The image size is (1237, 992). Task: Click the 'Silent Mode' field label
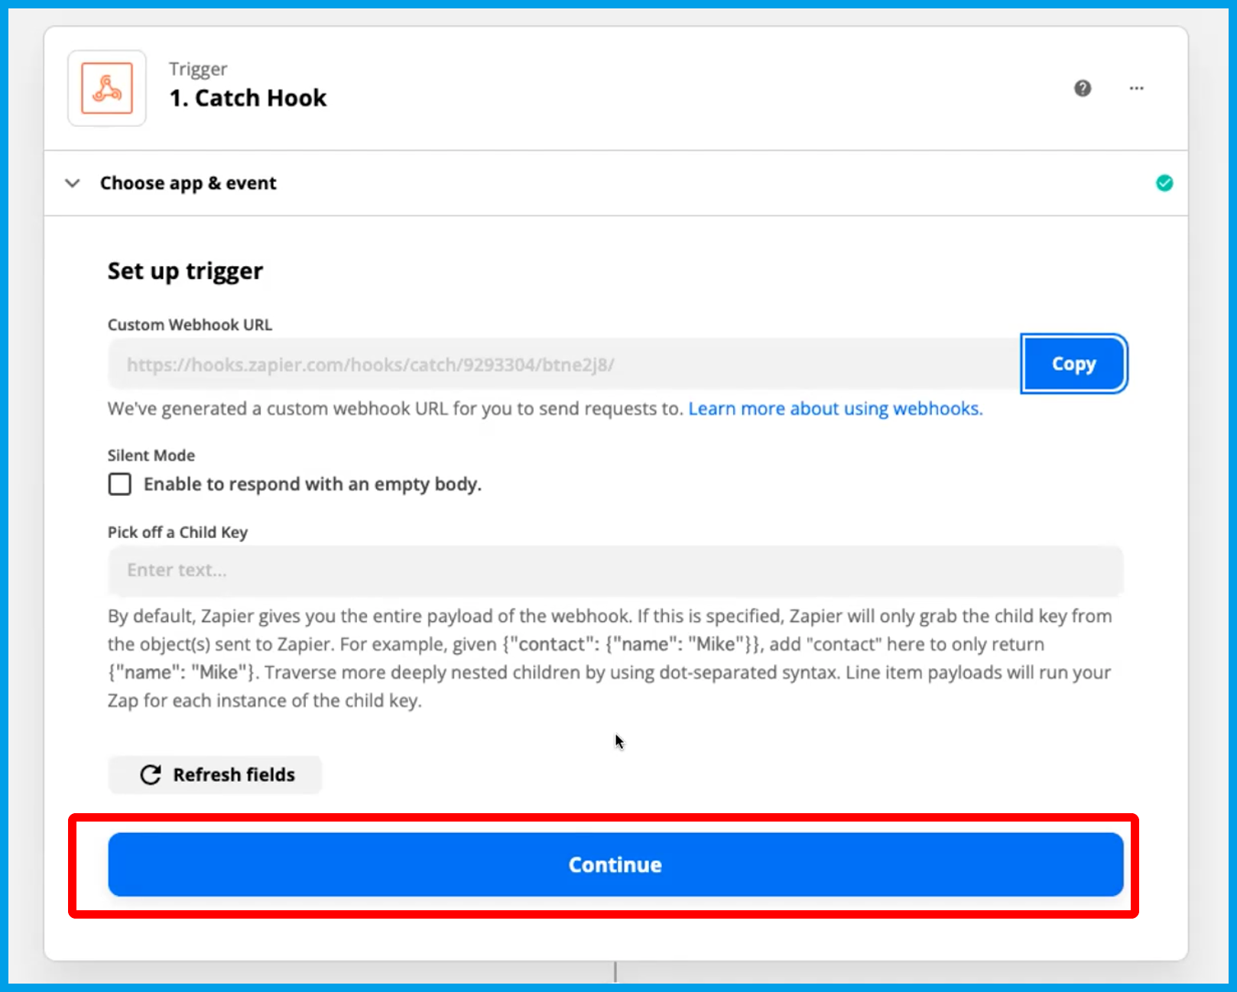[x=151, y=455]
